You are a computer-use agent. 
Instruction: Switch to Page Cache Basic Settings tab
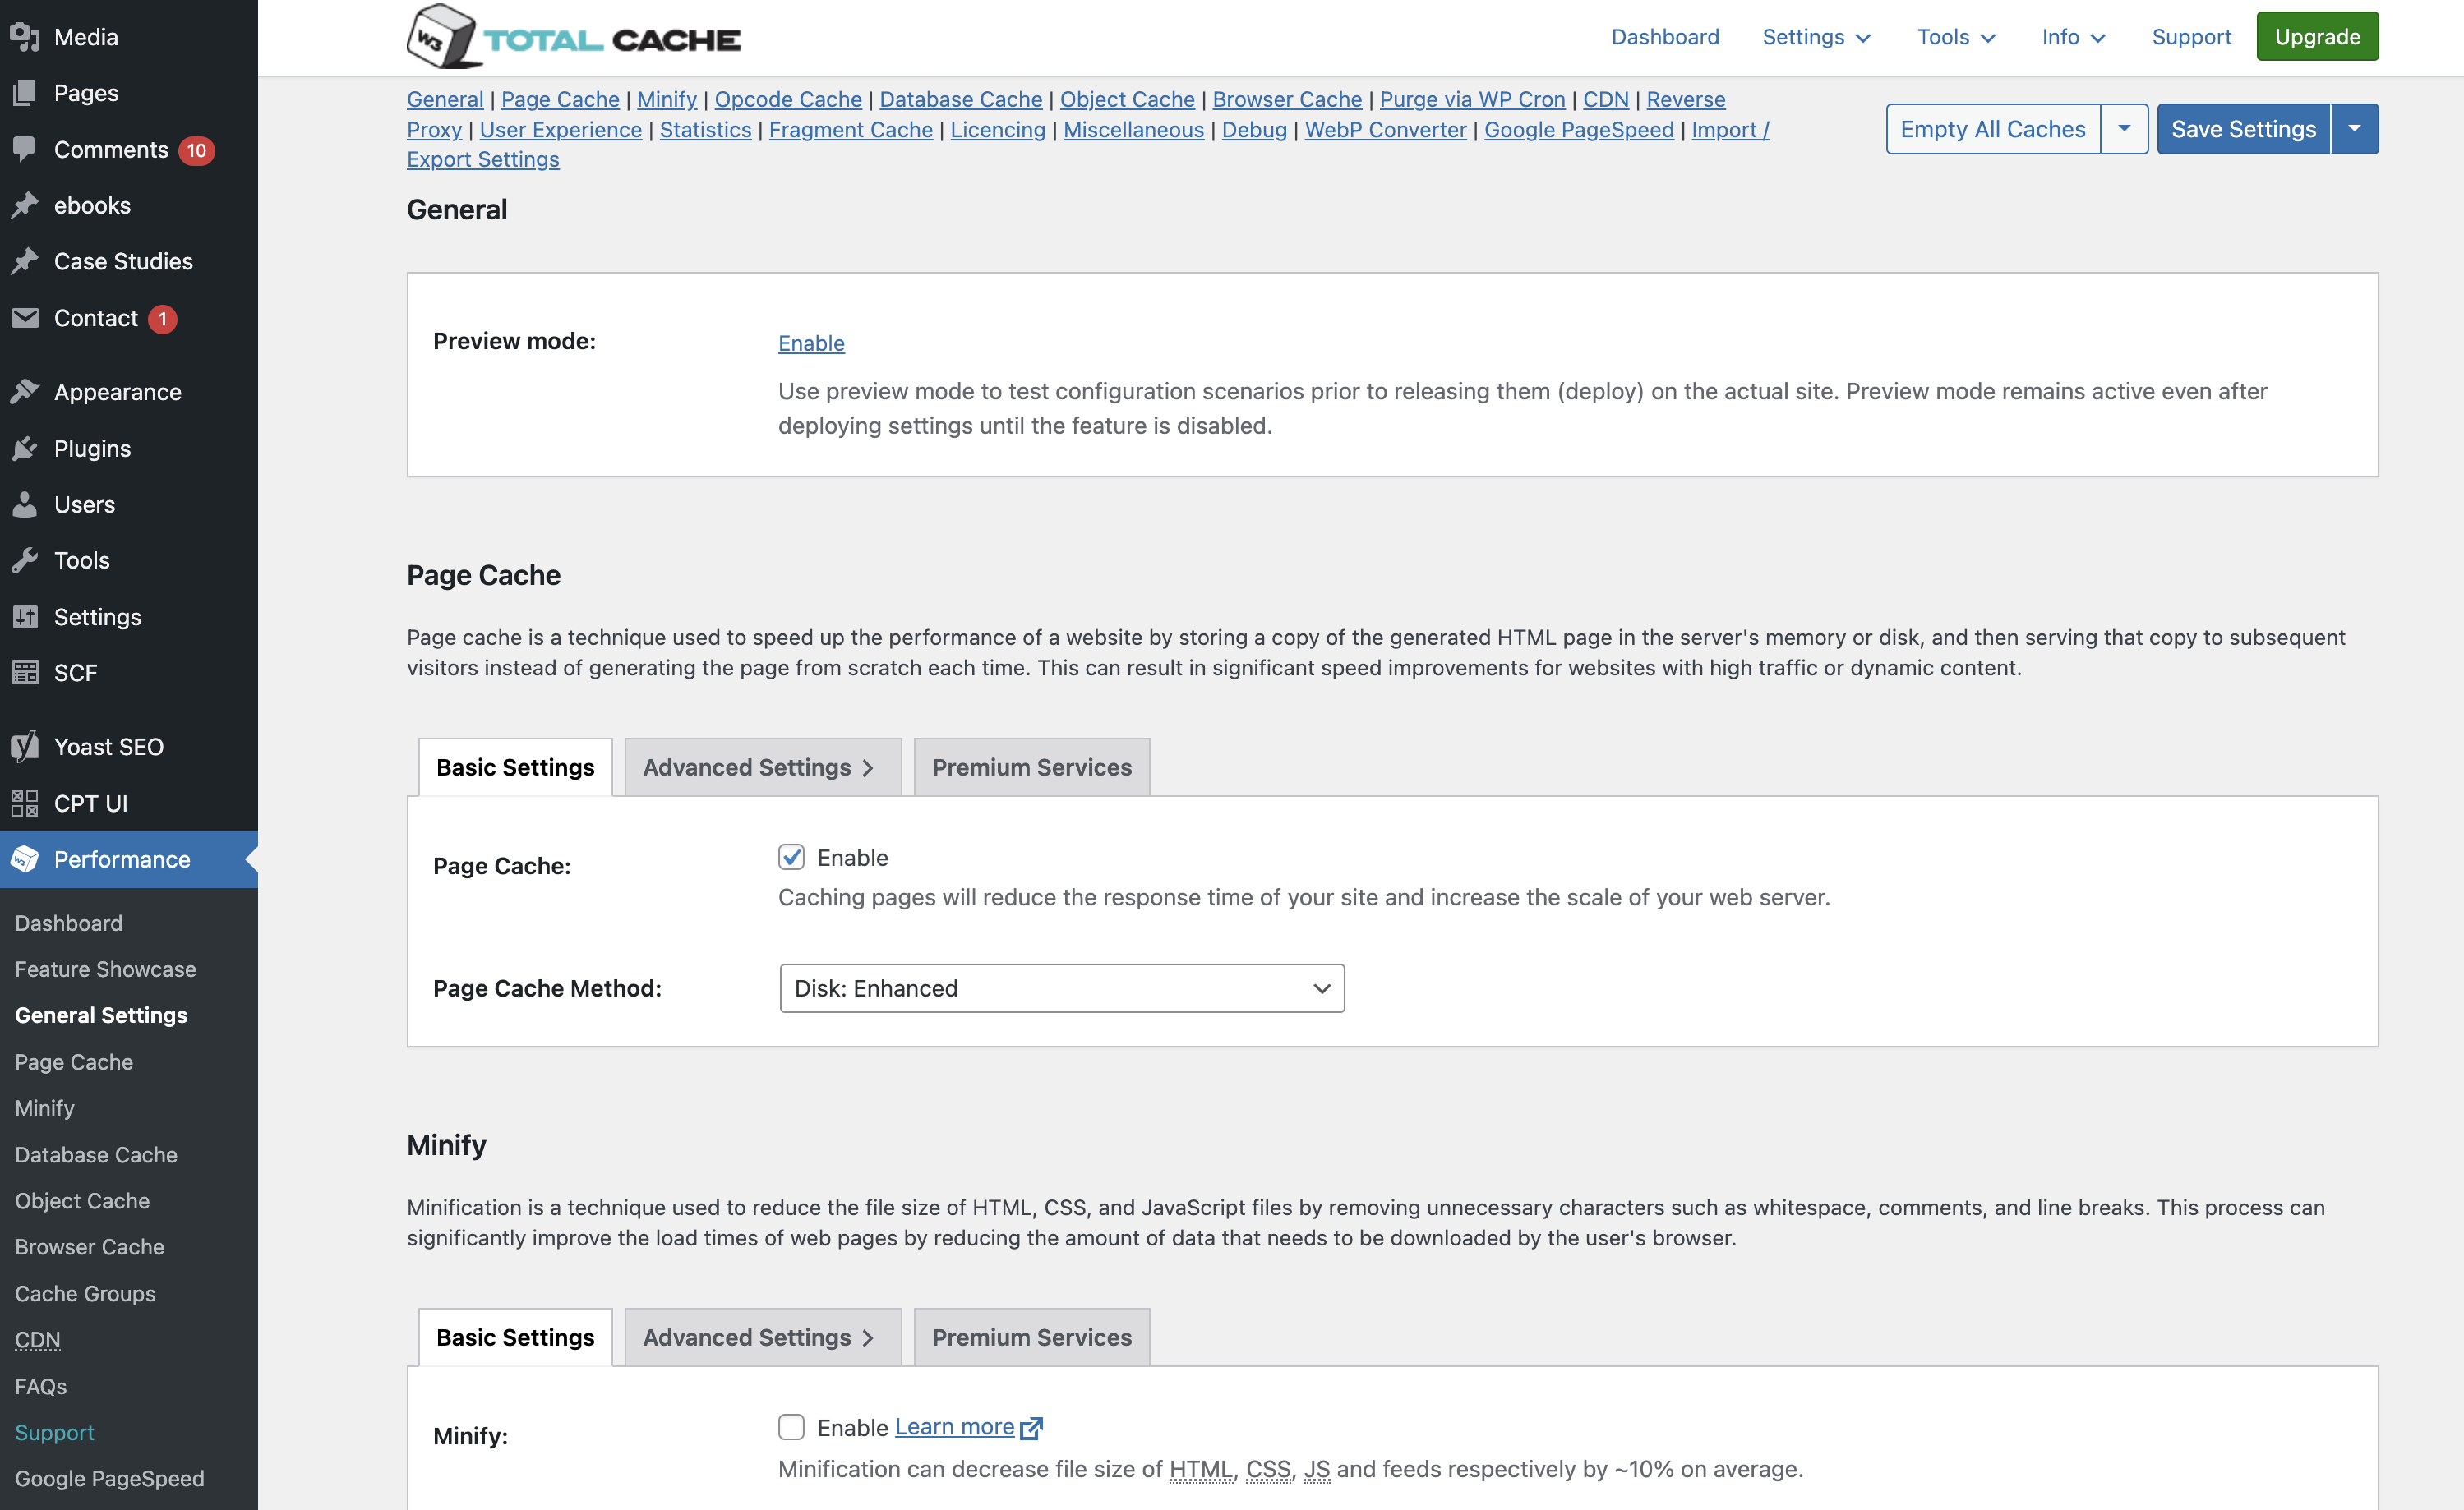pos(515,766)
